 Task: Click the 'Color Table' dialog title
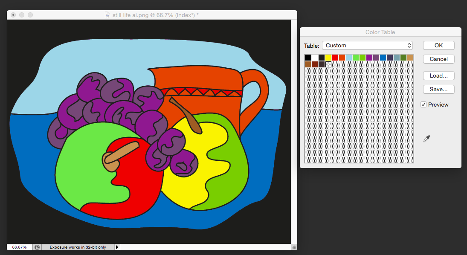380,32
